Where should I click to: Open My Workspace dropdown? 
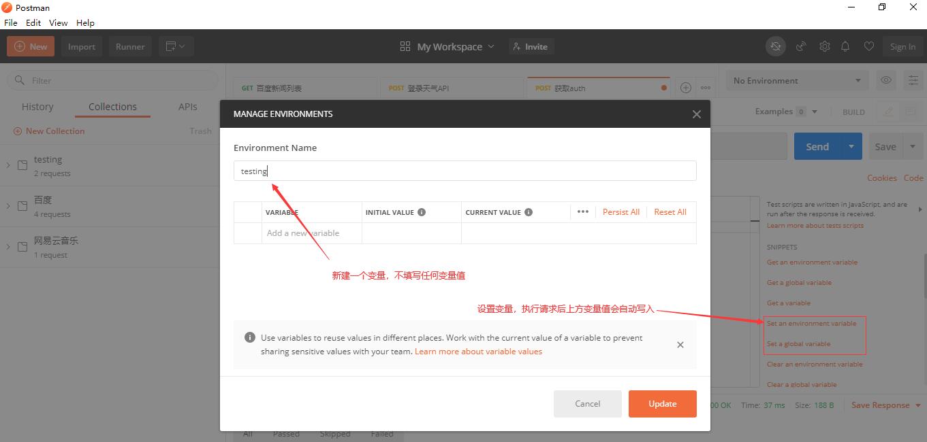point(447,46)
